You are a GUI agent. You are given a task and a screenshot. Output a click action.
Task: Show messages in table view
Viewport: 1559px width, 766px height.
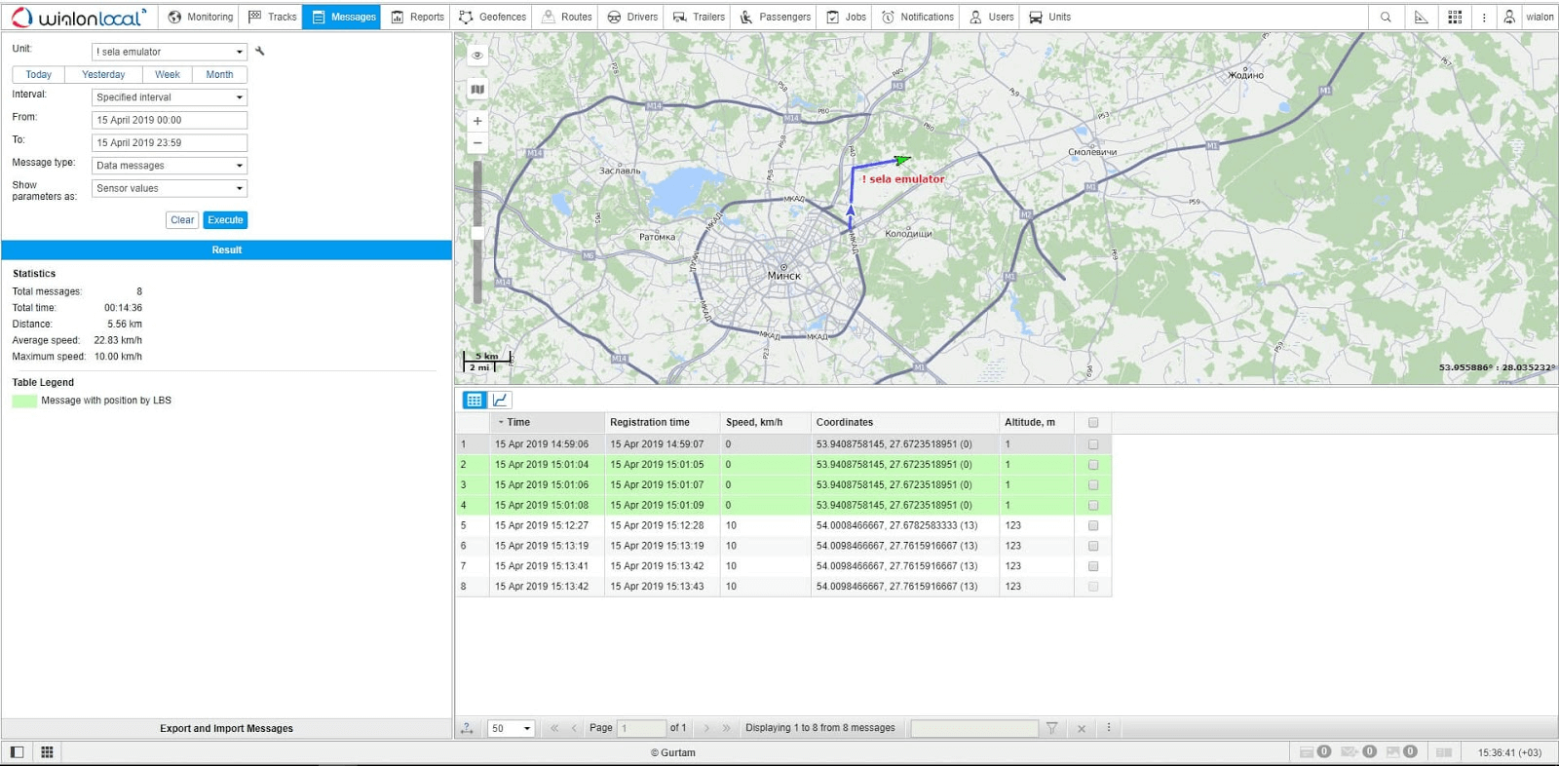pos(474,400)
